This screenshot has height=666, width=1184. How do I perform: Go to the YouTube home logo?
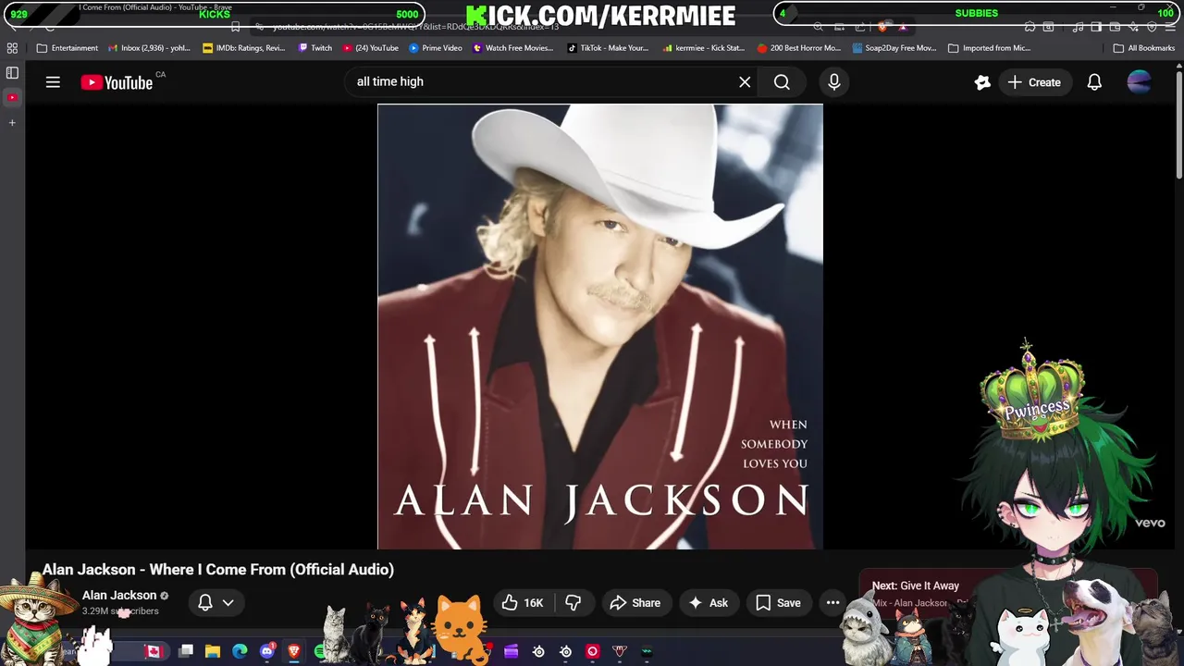coord(117,82)
